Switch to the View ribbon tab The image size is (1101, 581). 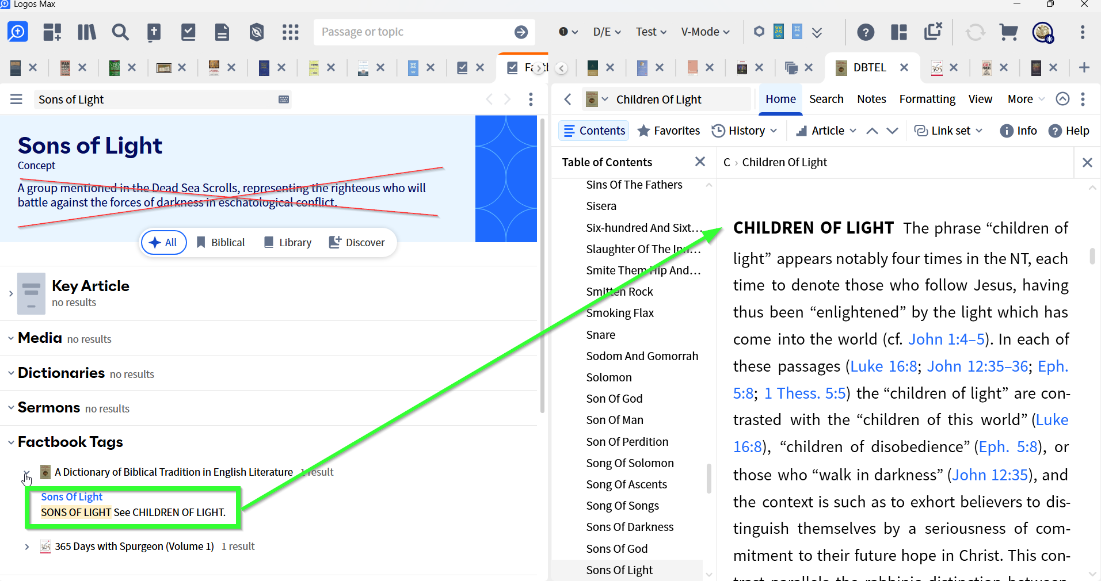[x=980, y=99]
